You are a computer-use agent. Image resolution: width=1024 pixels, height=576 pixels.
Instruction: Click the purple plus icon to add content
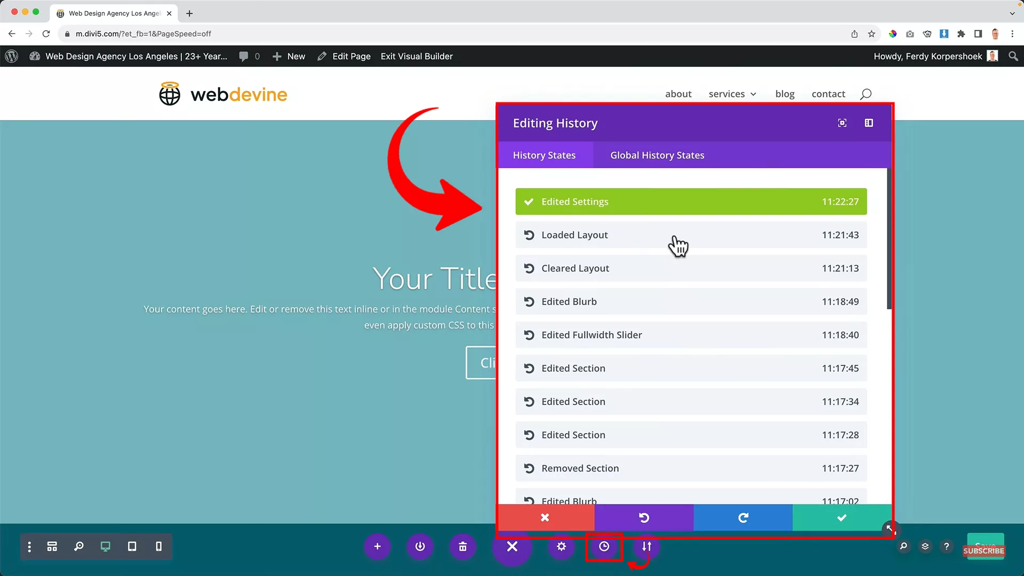[x=378, y=546]
